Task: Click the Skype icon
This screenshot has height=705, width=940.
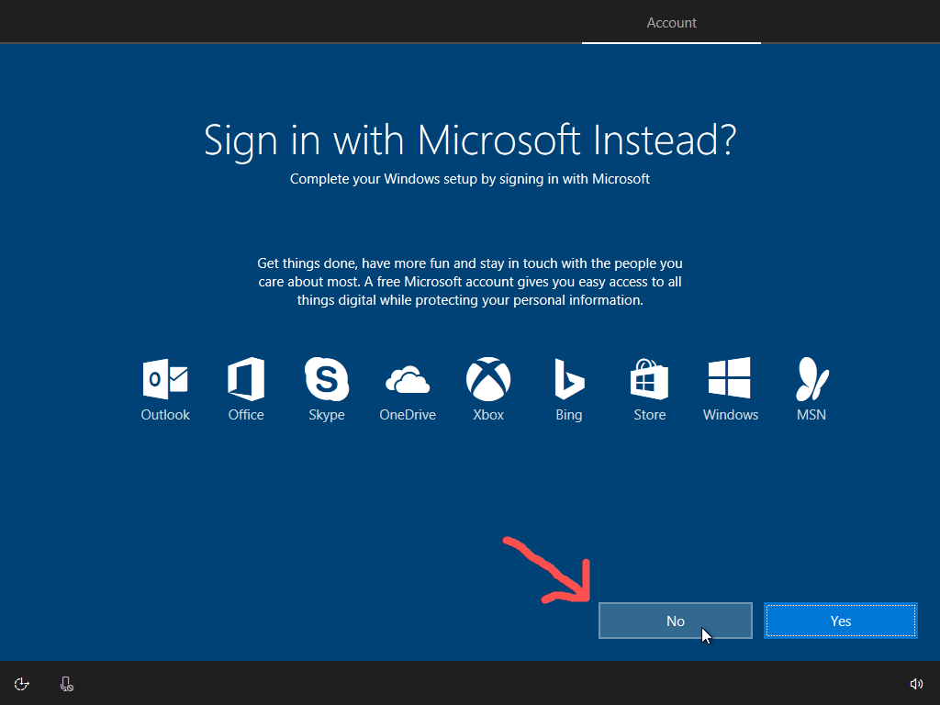Action: 327,379
